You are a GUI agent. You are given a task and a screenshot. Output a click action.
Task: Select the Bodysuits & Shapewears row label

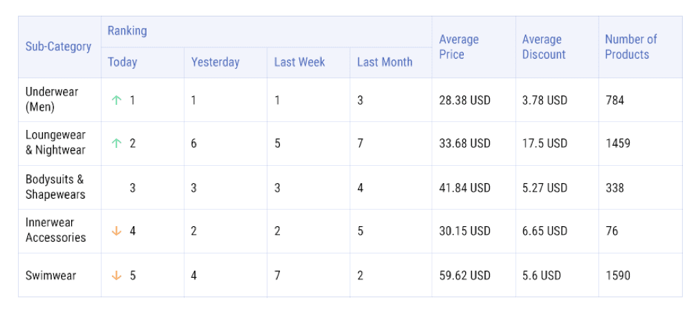tap(55, 187)
